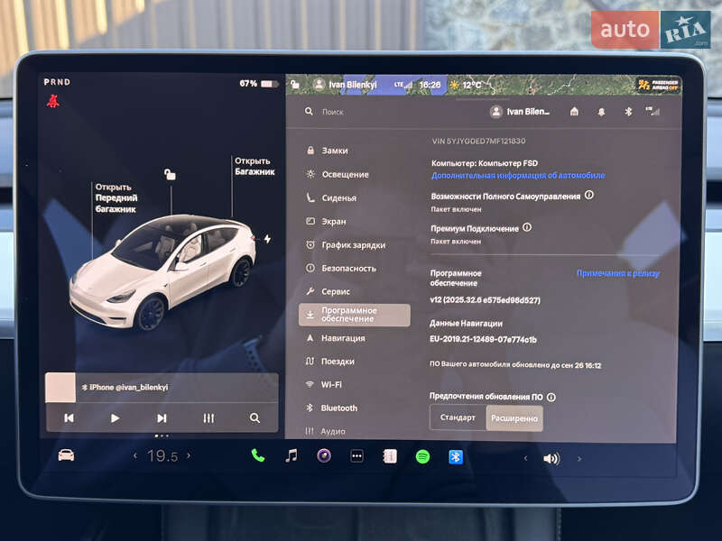Select Стандарт update preference

click(458, 417)
